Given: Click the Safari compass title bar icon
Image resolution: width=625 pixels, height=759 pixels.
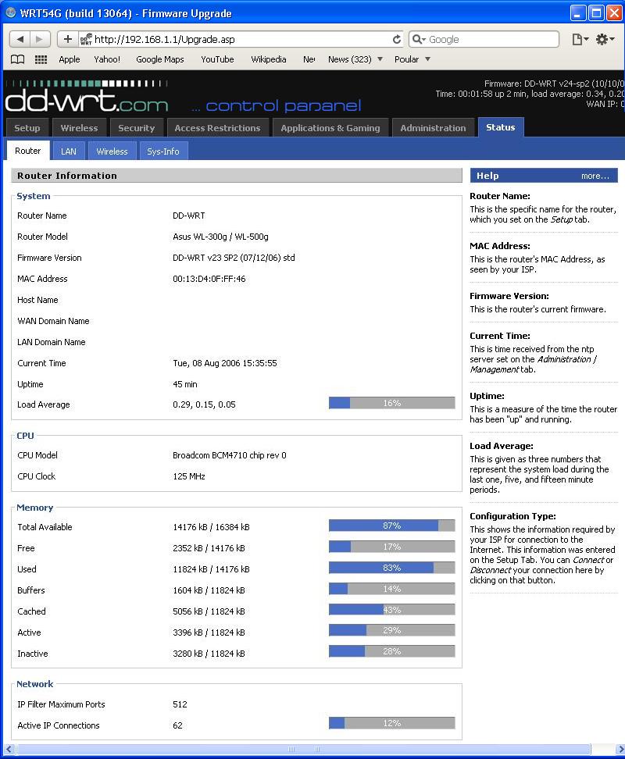Looking at the screenshot, I should click(10, 12).
